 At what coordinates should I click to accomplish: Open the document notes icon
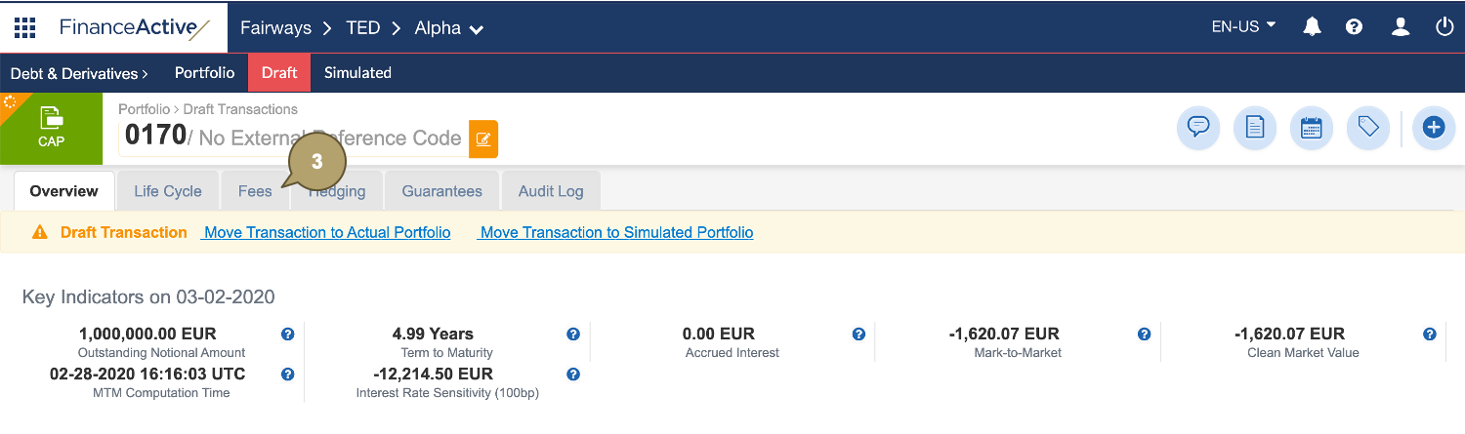click(1255, 127)
